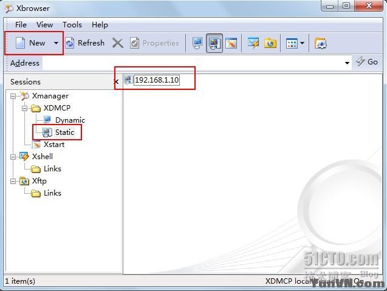Collapse the Xshell tree node
387x291 pixels.
point(13,157)
